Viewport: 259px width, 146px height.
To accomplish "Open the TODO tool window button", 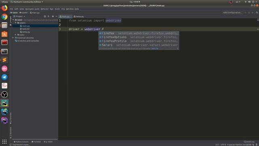I will click(48, 142).
